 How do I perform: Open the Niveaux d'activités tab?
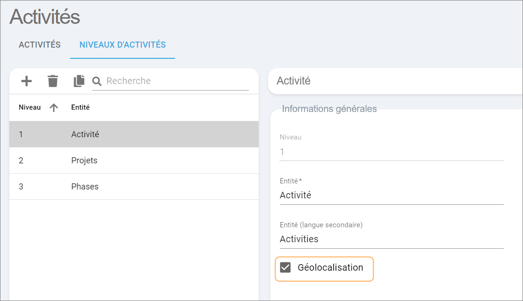pyautogui.click(x=122, y=45)
